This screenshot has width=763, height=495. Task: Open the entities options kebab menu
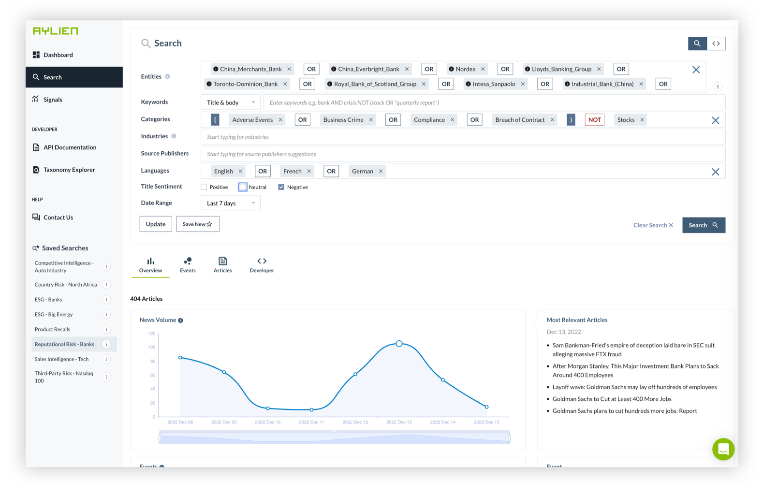click(718, 87)
